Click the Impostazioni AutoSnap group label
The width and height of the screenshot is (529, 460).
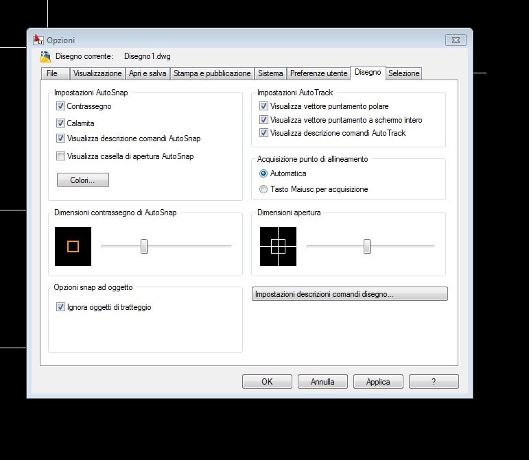click(91, 93)
